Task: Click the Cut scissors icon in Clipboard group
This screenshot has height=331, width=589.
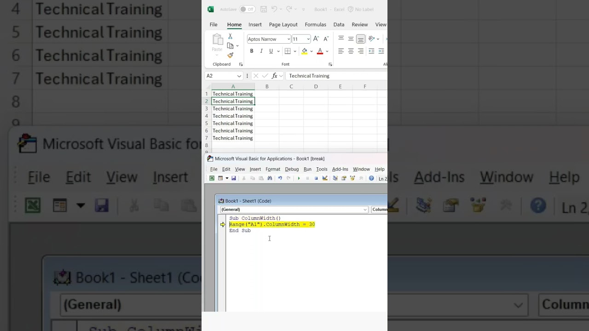Action: pyautogui.click(x=230, y=36)
